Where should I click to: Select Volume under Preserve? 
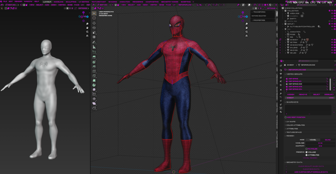click(x=307, y=152)
